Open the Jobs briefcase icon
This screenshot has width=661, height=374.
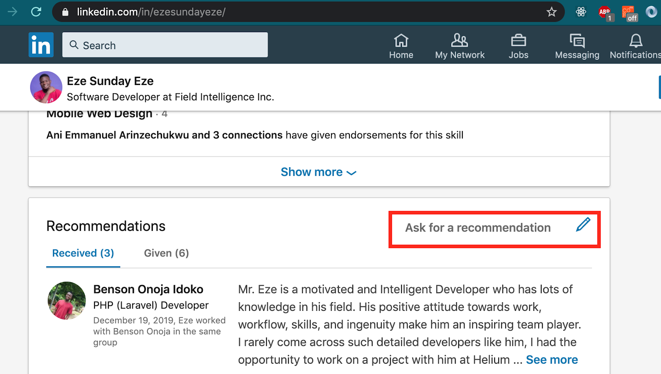[518, 41]
